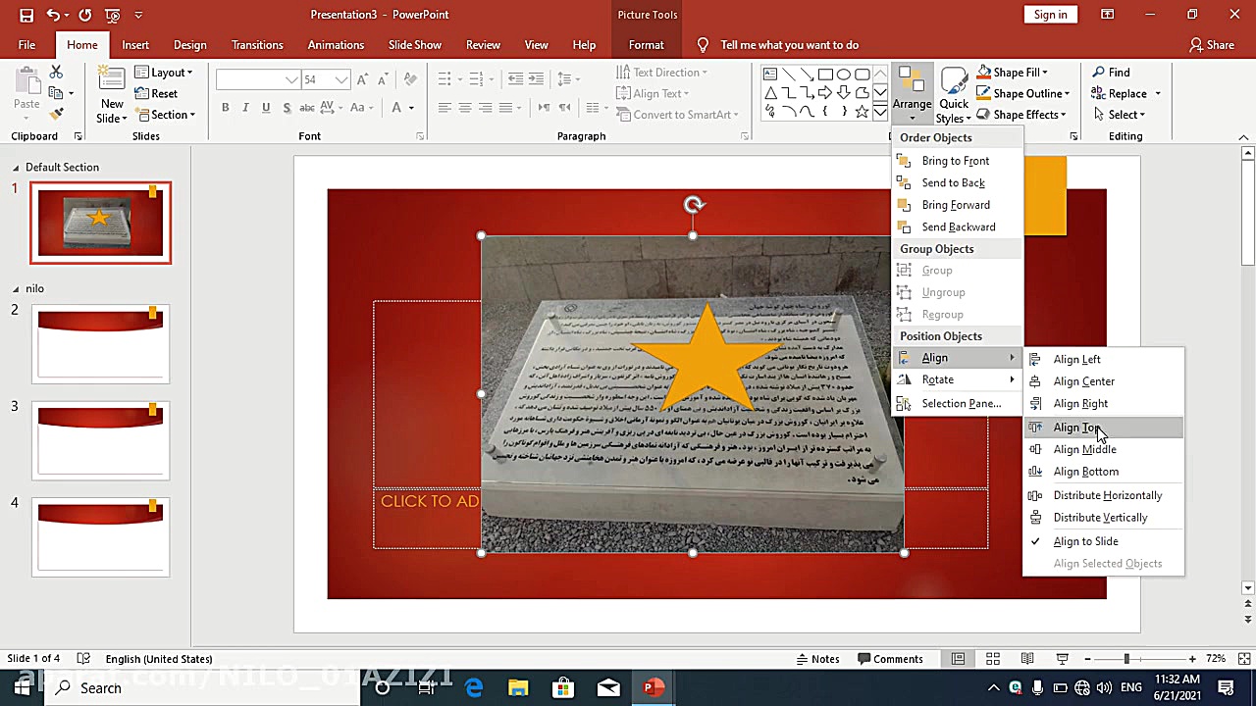1256x706 pixels.
Task: Toggle Align to Slide option
Action: click(x=1085, y=541)
